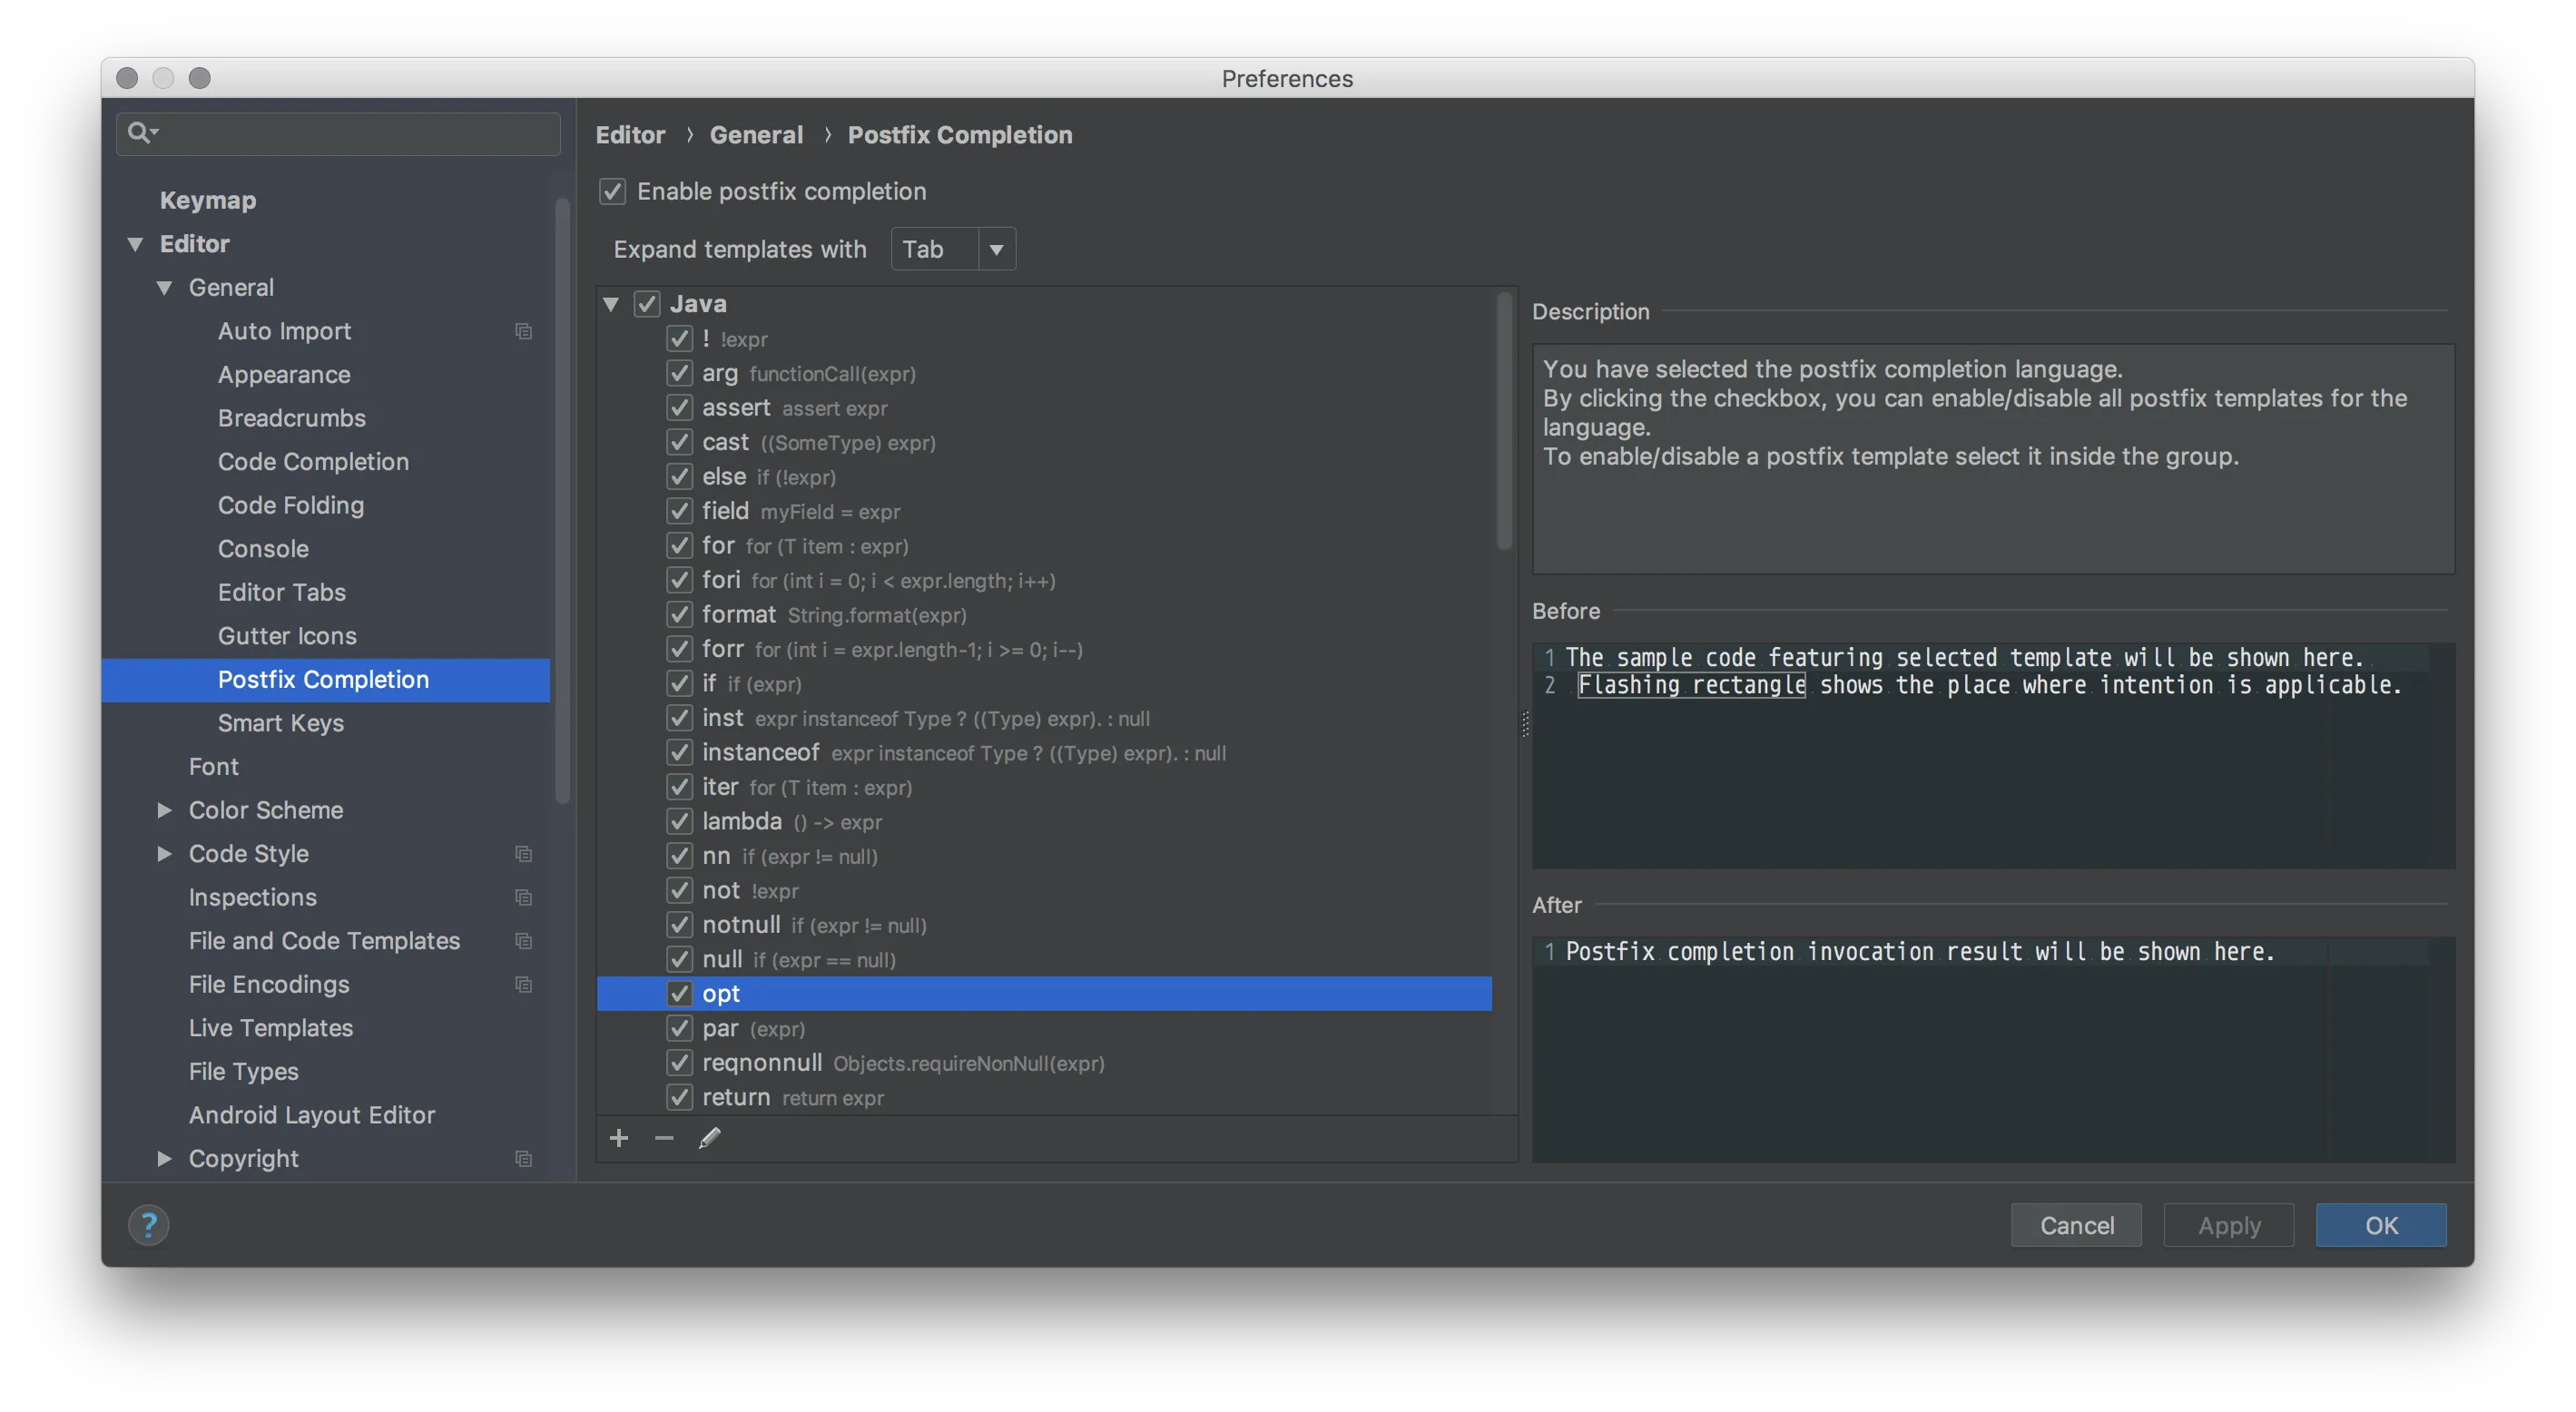Viewport: 2576px width, 1412px height.
Task: Click the edit template pencil icon
Action: point(709,1138)
